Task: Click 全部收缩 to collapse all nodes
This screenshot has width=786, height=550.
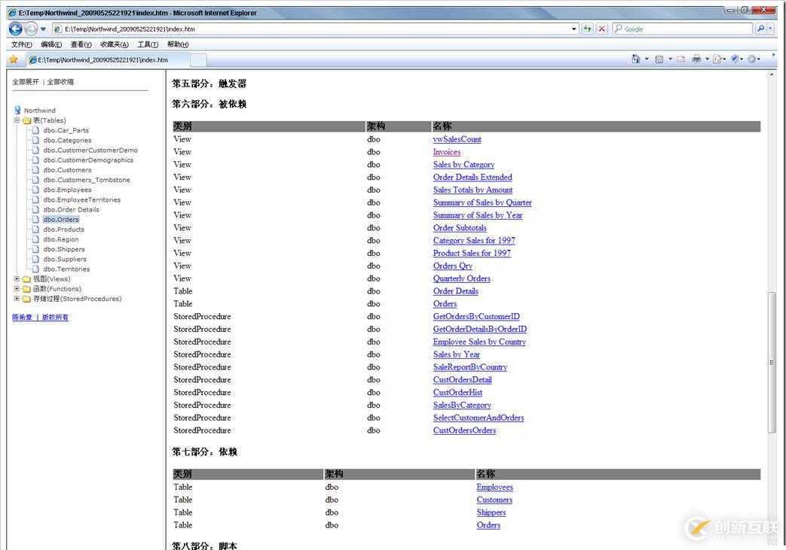Action: 60,81
